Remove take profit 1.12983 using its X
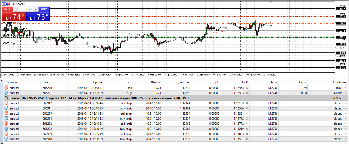 [x=247, y=93]
